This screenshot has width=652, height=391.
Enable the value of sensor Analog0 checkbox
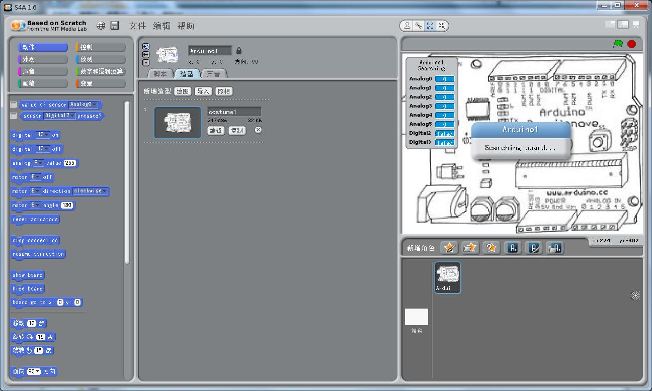coord(14,105)
